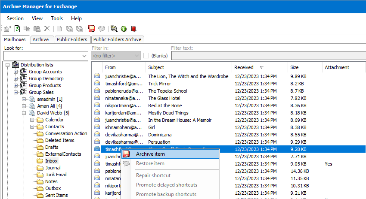
Task: Click the magnifier search toolbar icon
Action: click(x=114, y=29)
